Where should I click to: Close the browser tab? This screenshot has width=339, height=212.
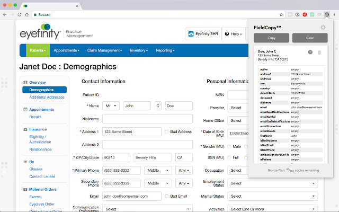click(77, 6)
